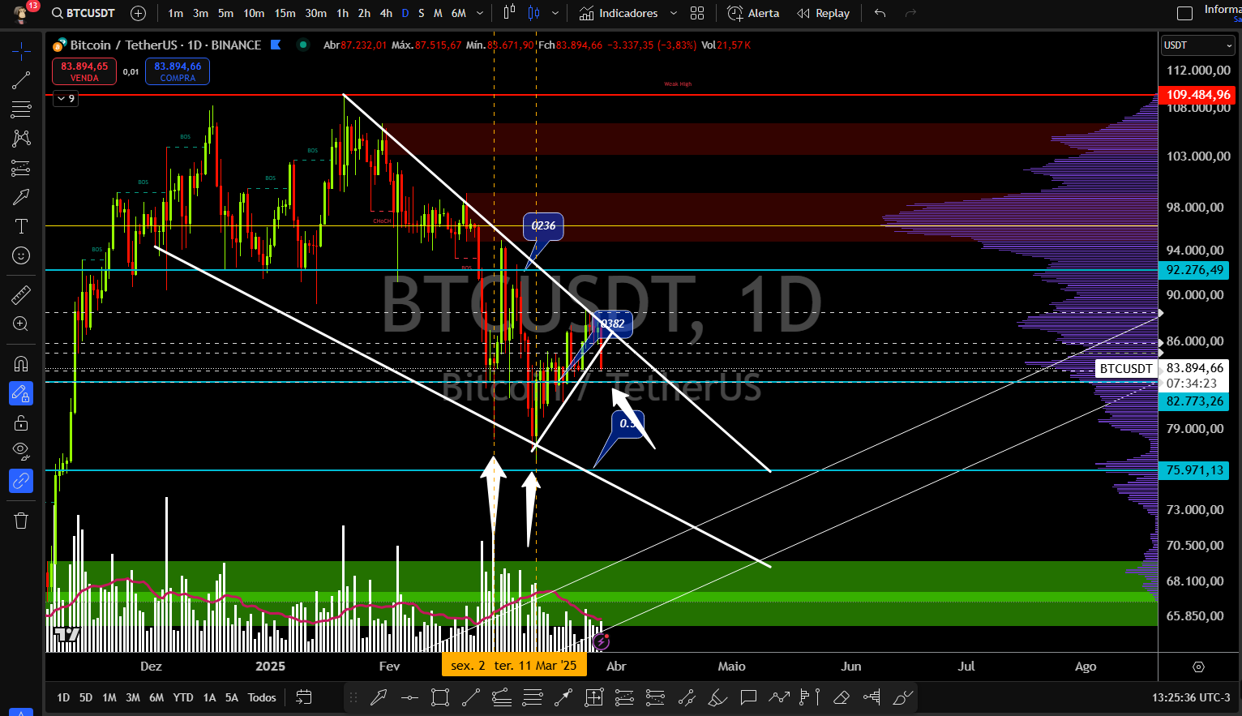Select the crosshair cursor tool
This screenshot has height=716, width=1242.
pyautogui.click(x=21, y=52)
